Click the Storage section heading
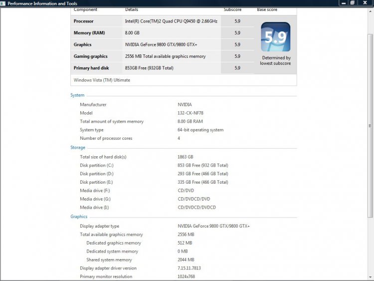 pyautogui.click(x=78, y=148)
